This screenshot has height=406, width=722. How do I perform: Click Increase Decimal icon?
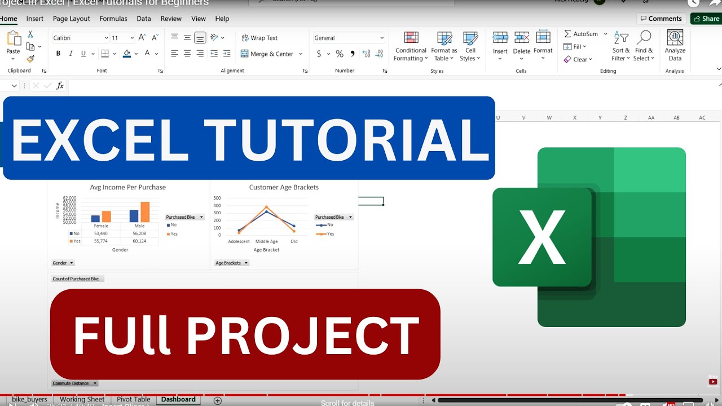(x=367, y=54)
